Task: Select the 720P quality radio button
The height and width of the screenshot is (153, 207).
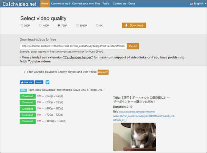Action: (59, 25)
